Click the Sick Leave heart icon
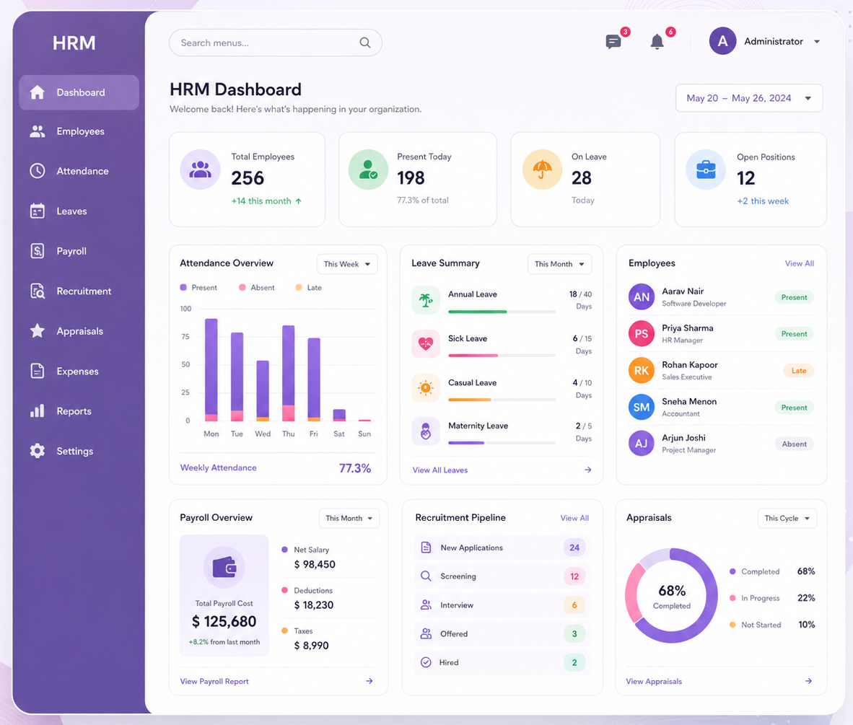The width and height of the screenshot is (853, 725). pyautogui.click(x=425, y=343)
